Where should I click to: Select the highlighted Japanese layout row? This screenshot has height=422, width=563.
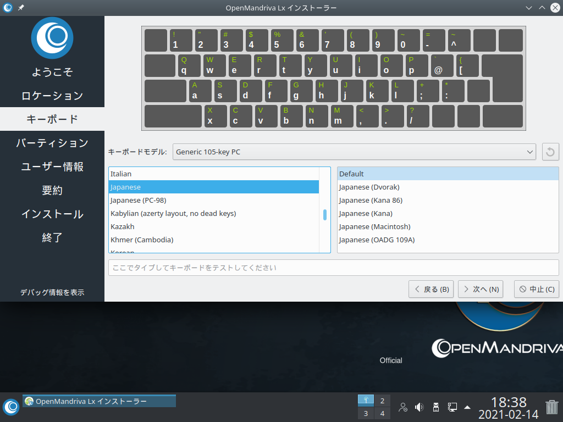pyautogui.click(x=214, y=187)
